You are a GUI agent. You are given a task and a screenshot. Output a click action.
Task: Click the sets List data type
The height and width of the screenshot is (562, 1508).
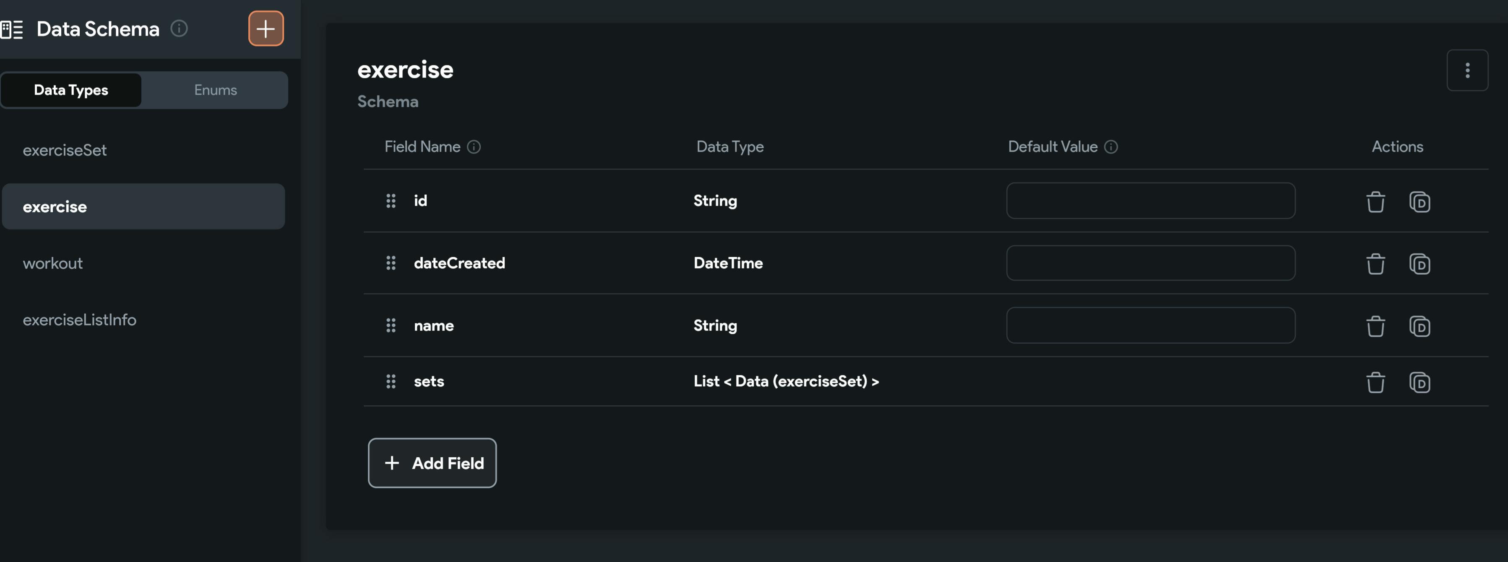point(786,382)
